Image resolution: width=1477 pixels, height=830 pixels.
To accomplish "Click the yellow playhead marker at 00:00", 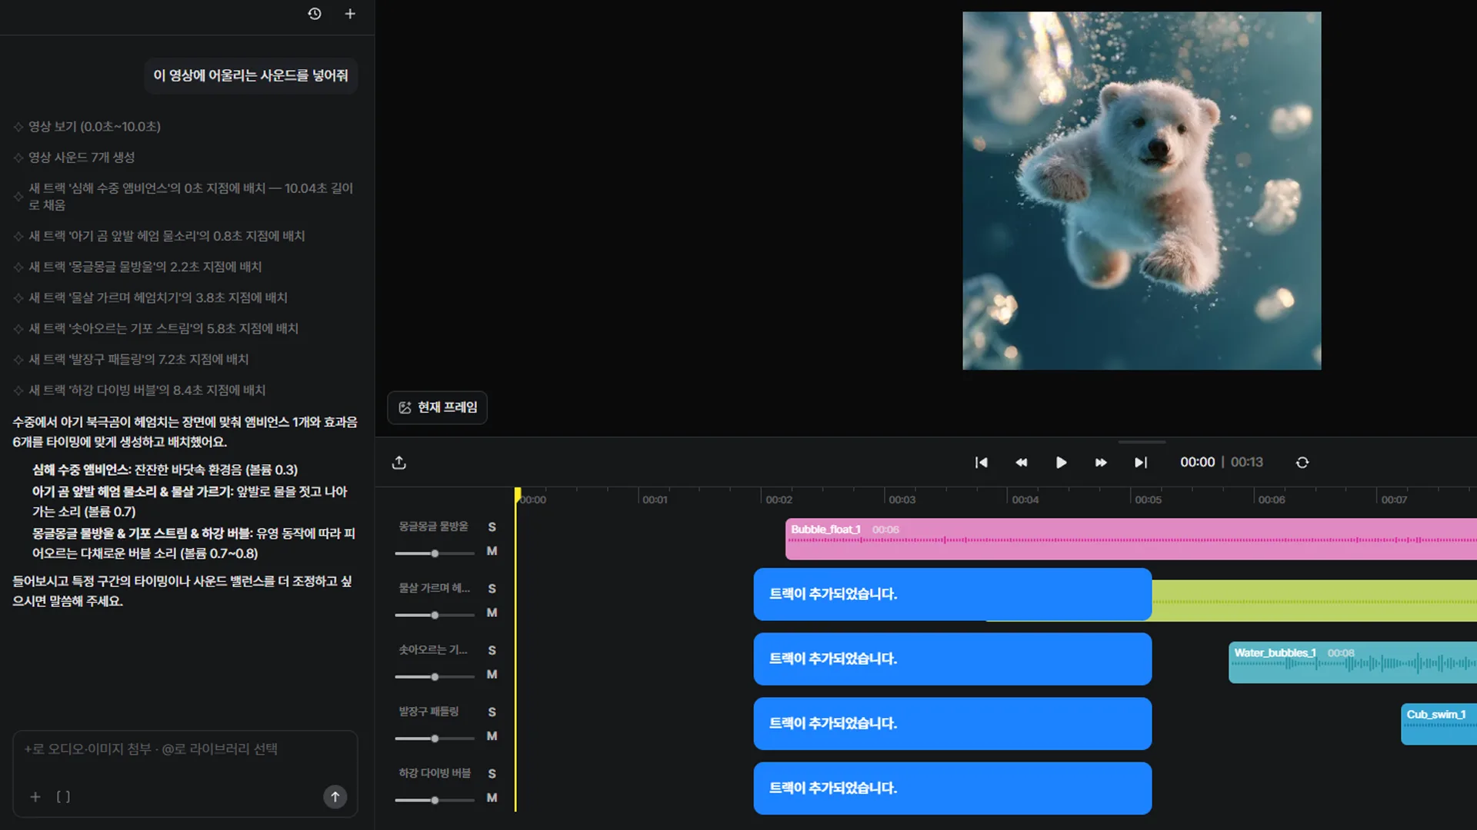I will click(x=517, y=495).
